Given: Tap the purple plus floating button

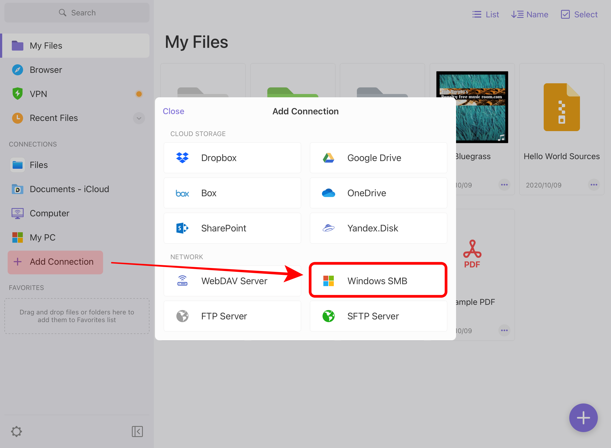Looking at the screenshot, I should (583, 418).
